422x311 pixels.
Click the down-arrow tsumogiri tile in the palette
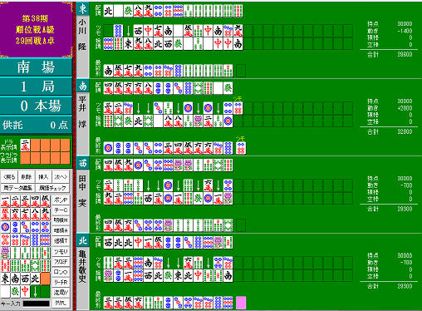[x=35, y=292]
